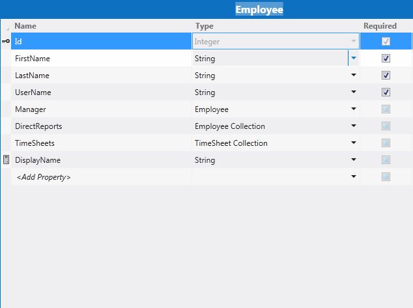This screenshot has height=308, width=413.
Task: Expand the LastName type dropdown
Action: point(354,75)
